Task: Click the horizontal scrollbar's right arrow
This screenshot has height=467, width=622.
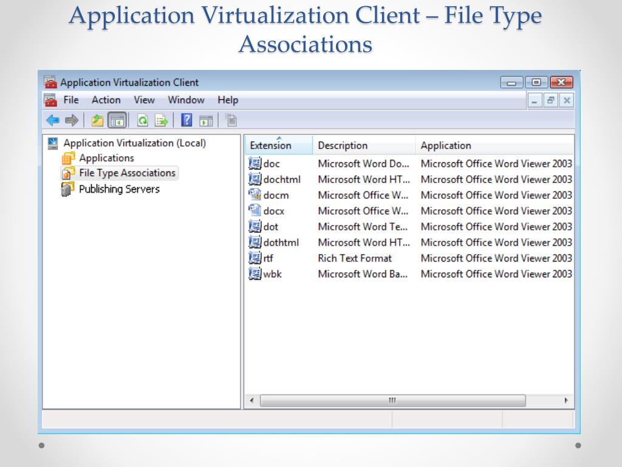Action: click(566, 400)
